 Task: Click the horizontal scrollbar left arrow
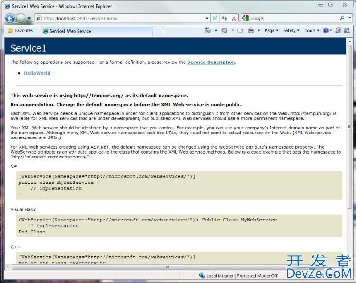tap(8, 266)
